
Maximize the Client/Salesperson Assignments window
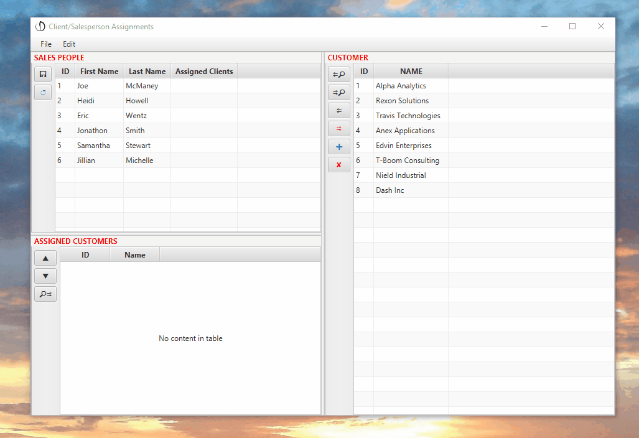click(572, 27)
